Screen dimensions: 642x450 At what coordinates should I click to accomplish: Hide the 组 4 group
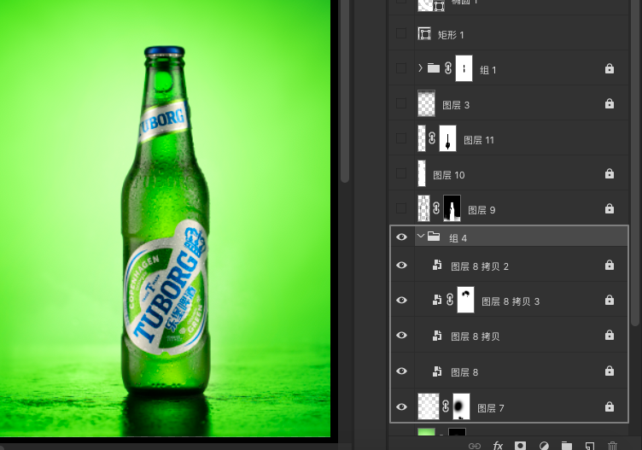click(401, 237)
